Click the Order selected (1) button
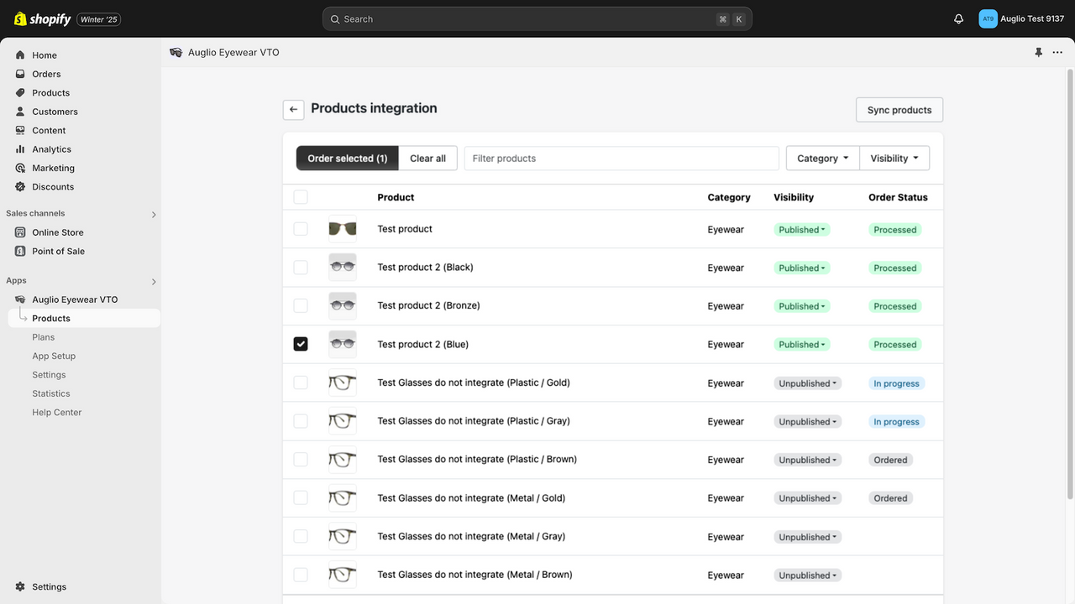 click(348, 159)
